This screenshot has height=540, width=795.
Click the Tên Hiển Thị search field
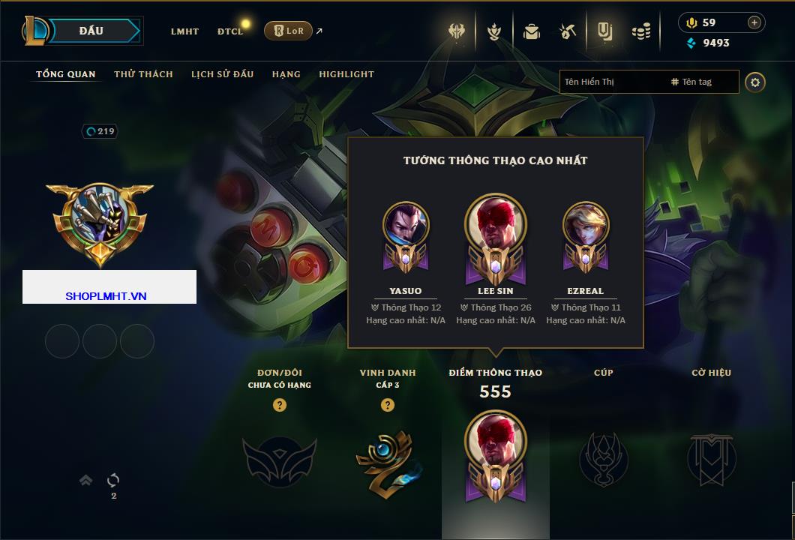[x=613, y=82]
